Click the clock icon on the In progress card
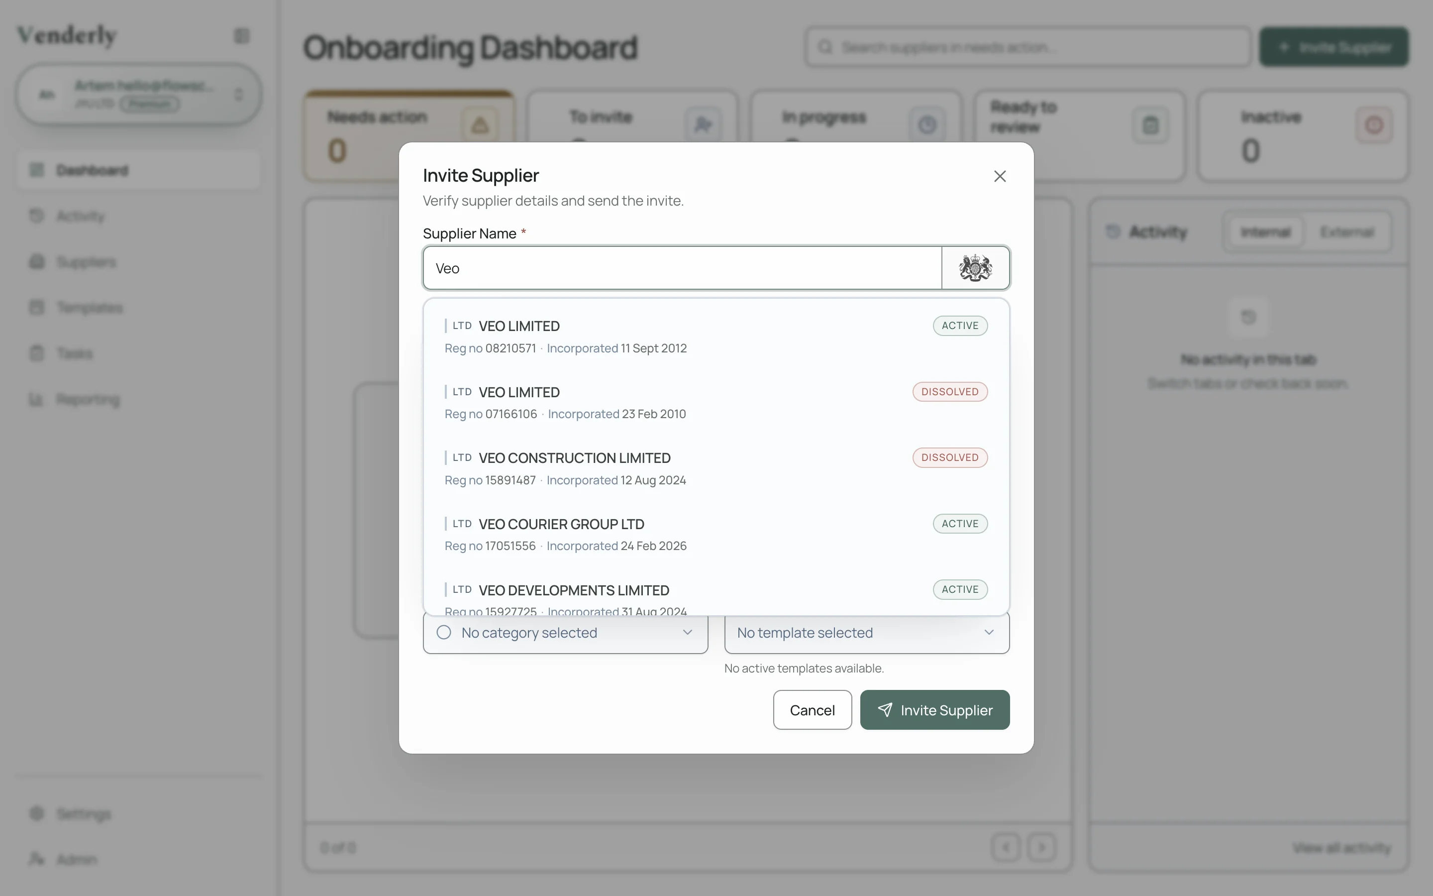The width and height of the screenshot is (1433, 896). pyautogui.click(x=927, y=125)
